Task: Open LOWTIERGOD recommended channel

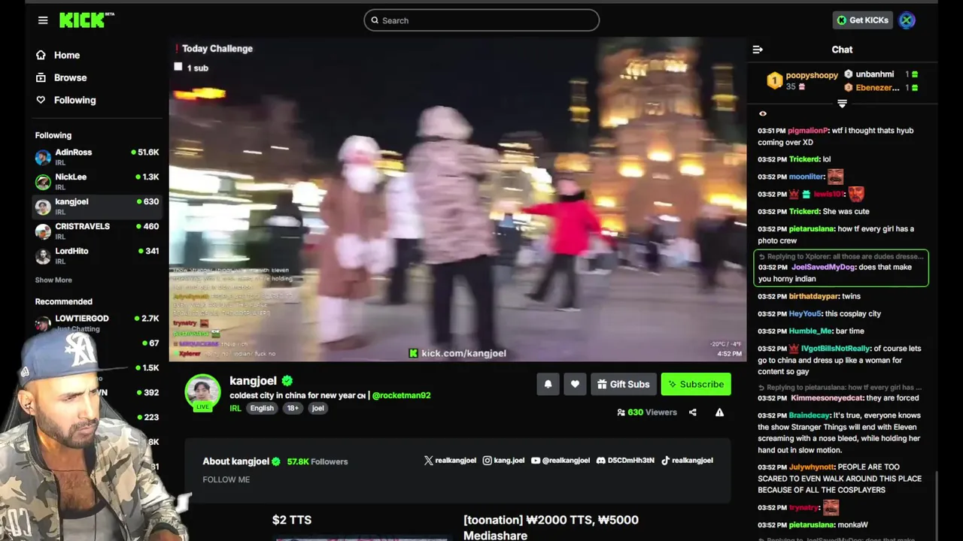Action: 97,322
